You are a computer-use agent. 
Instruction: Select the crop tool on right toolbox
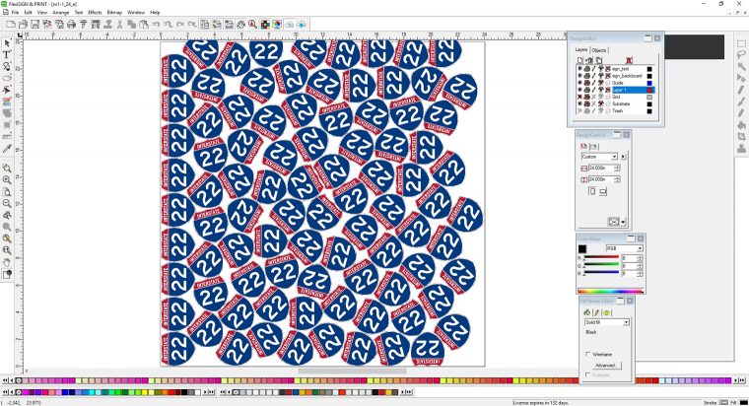tap(741, 137)
